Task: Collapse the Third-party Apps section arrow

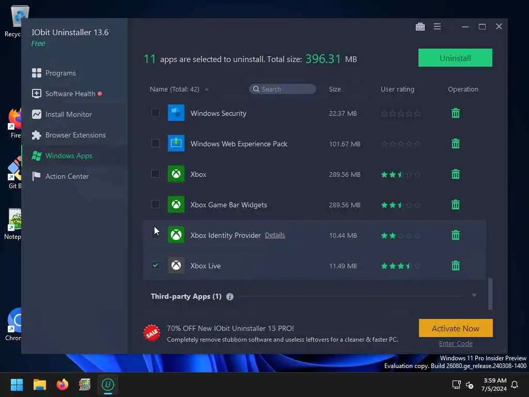Action: point(474,295)
